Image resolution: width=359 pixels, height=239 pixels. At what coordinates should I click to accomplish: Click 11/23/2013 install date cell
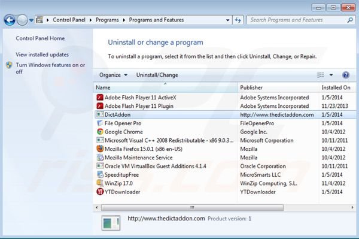[x=334, y=106]
